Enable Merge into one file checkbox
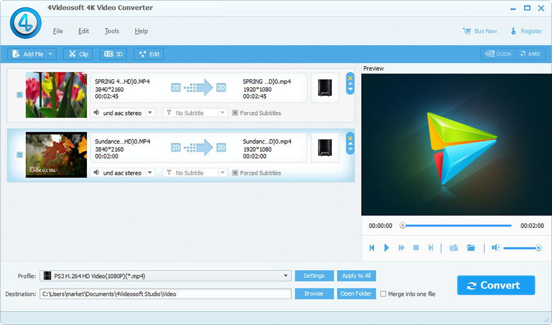Image resolution: width=552 pixels, height=325 pixels. tap(383, 293)
